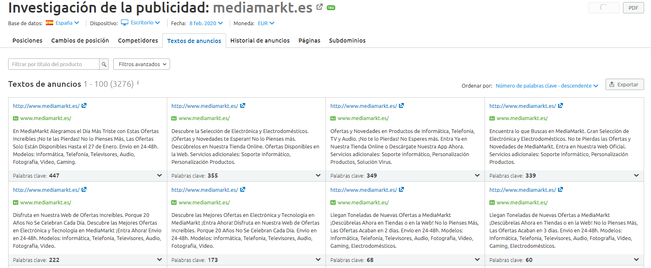Open Filtros avanzados dropdown
This screenshot has height=268, width=651.
click(142, 64)
